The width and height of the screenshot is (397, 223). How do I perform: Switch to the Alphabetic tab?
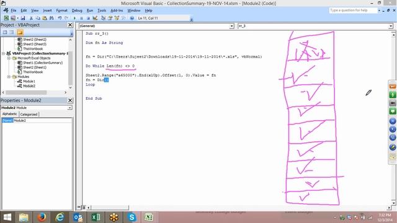point(10,114)
